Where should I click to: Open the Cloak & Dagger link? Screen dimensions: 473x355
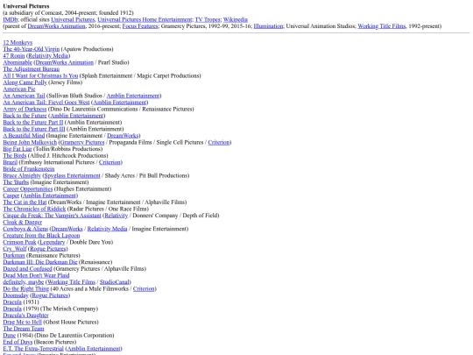pos(23,222)
